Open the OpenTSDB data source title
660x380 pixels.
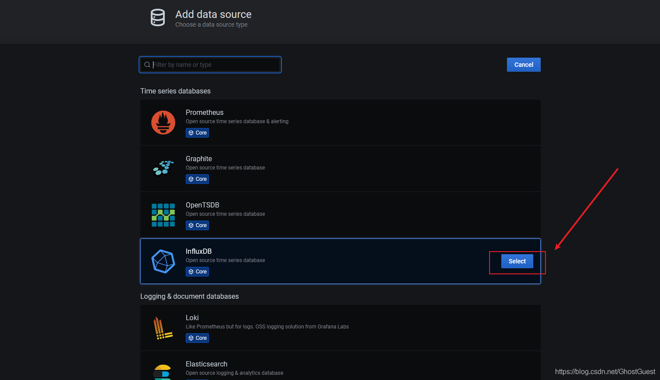[x=202, y=205]
